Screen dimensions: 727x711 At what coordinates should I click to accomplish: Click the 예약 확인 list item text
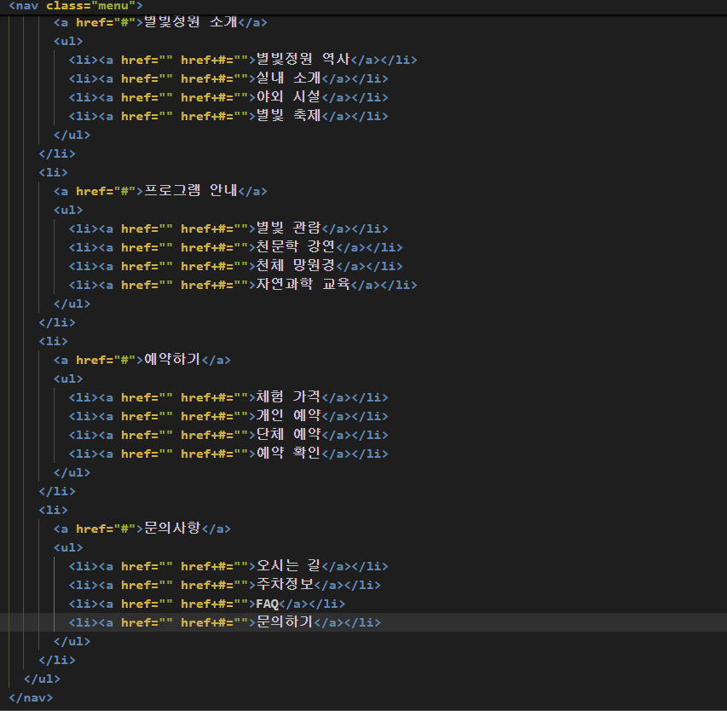[288, 454]
